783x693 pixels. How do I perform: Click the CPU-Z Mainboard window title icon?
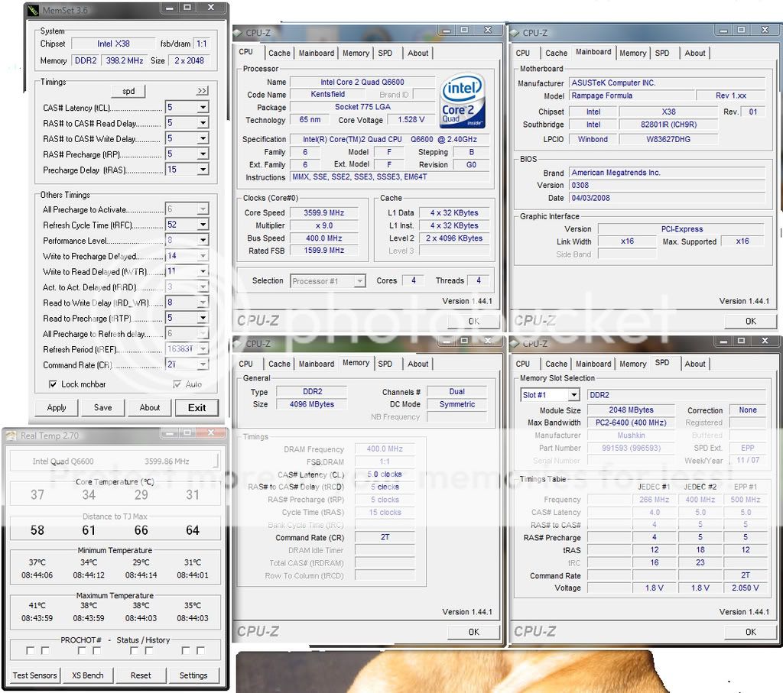[515, 33]
